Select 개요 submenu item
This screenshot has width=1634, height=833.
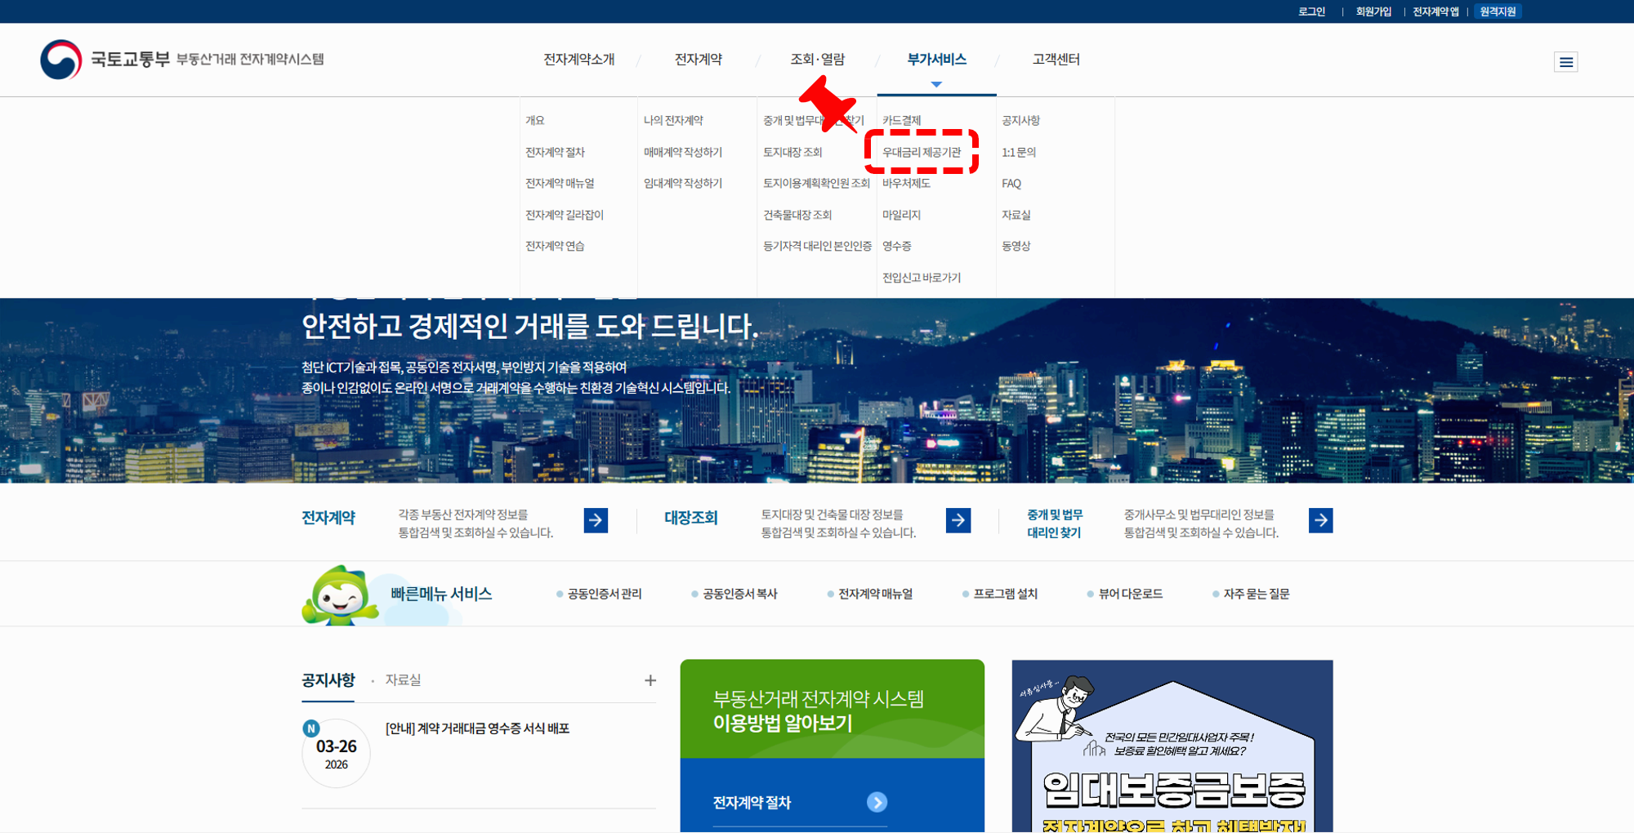click(x=535, y=120)
